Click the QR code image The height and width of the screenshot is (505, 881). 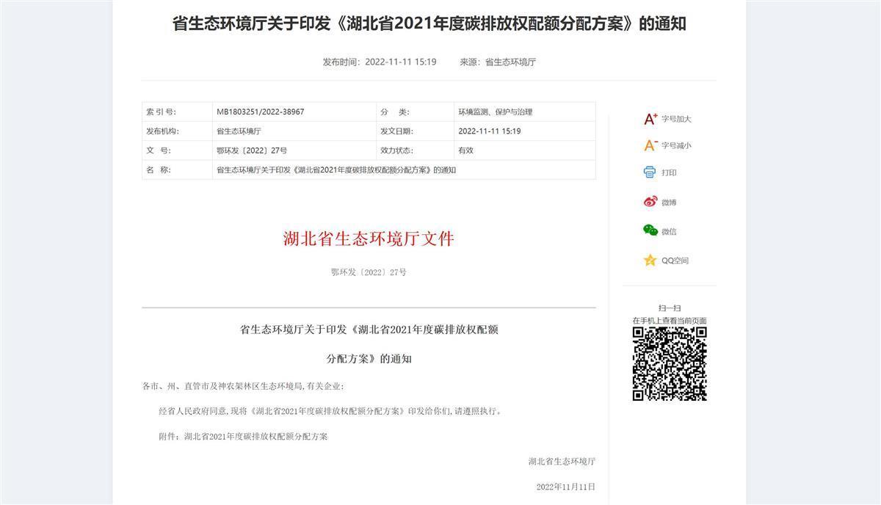click(670, 364)
